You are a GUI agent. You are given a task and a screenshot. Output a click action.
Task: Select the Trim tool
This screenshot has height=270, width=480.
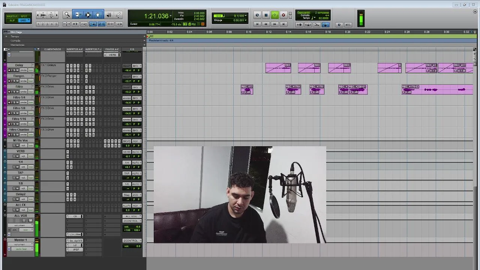click(78, 15)
